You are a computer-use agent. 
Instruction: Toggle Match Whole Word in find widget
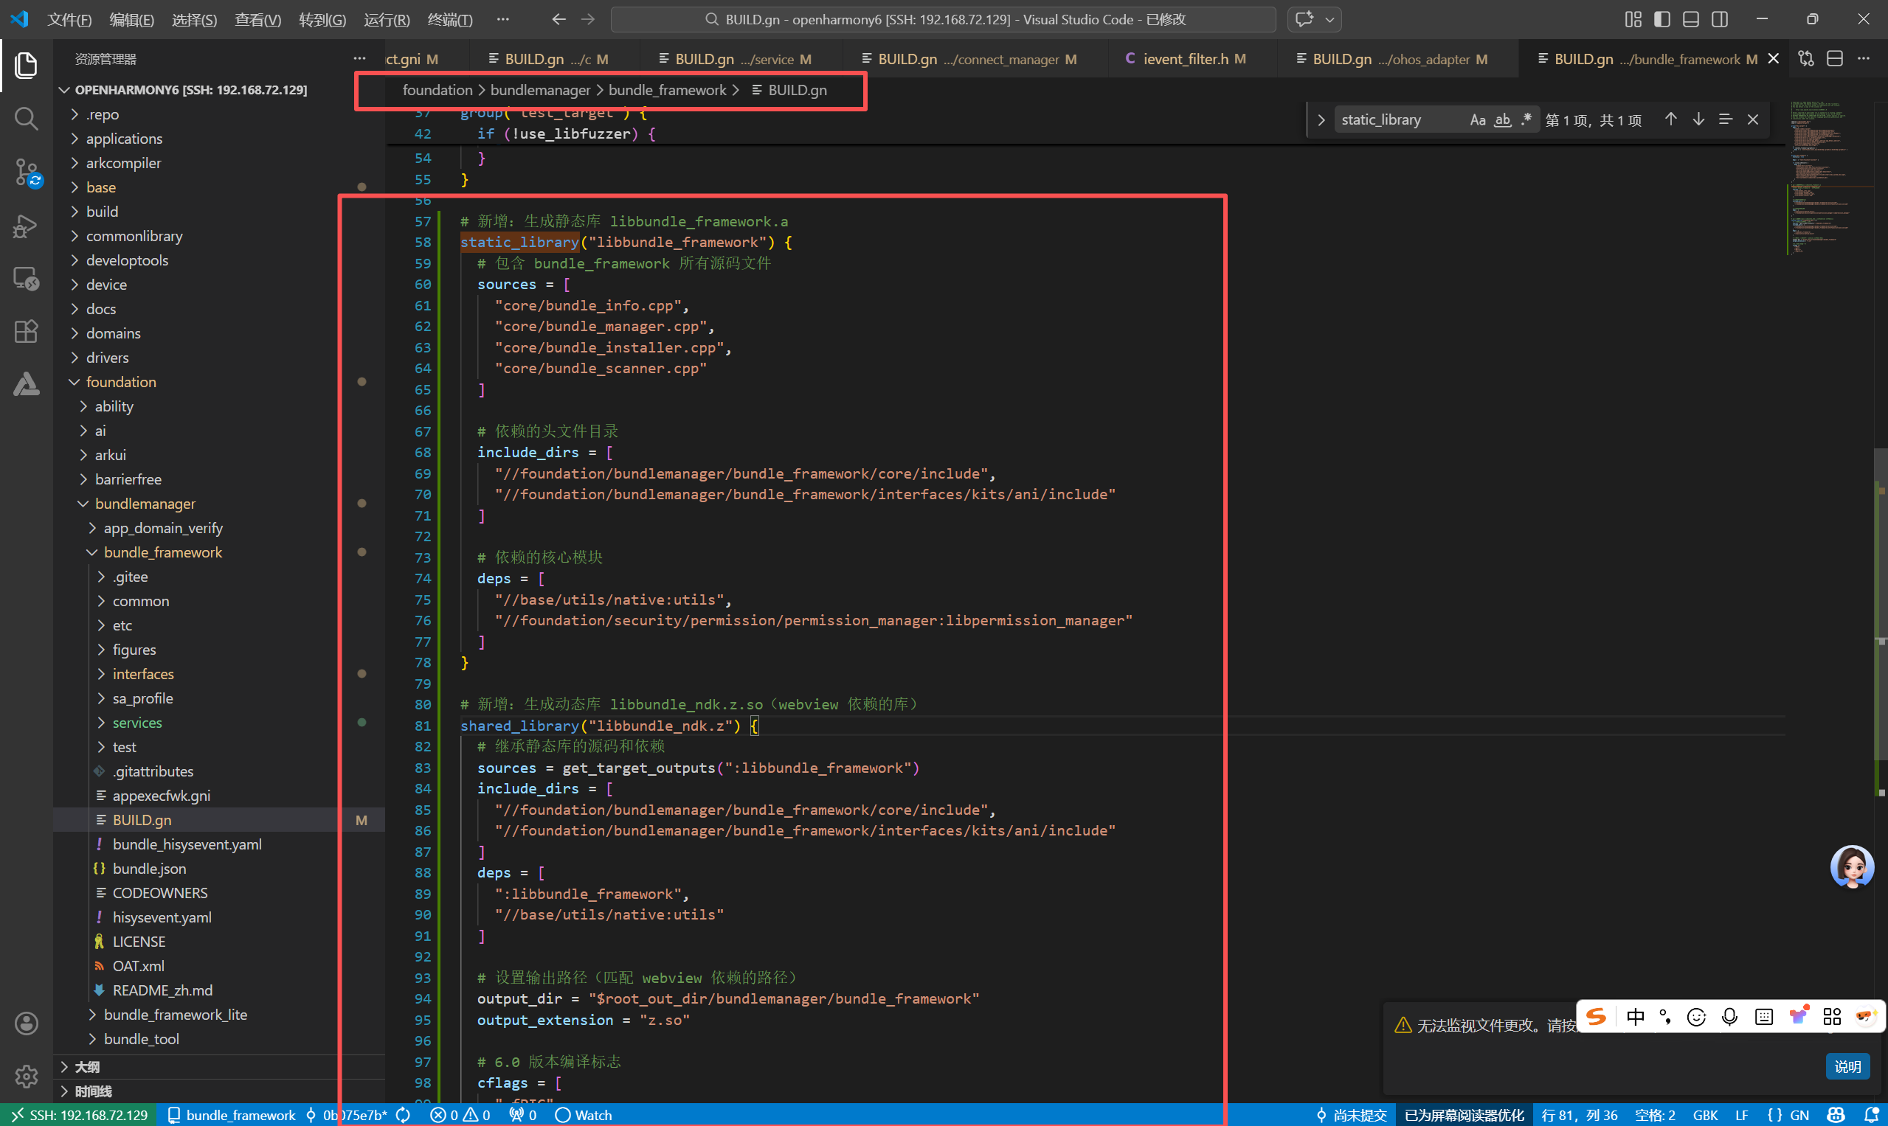tap(1502, 120)
